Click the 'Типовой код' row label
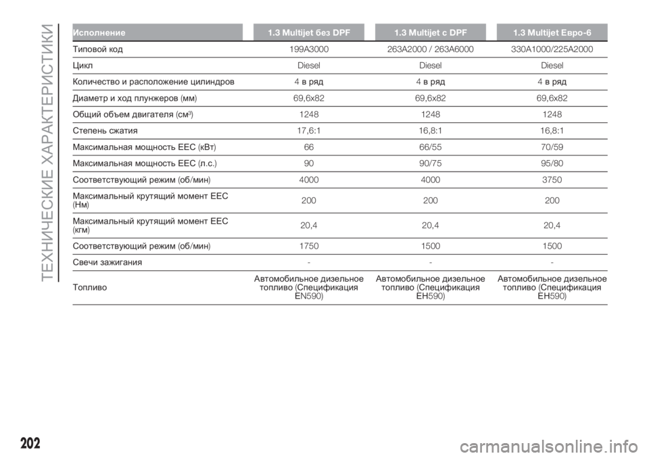 97,49
